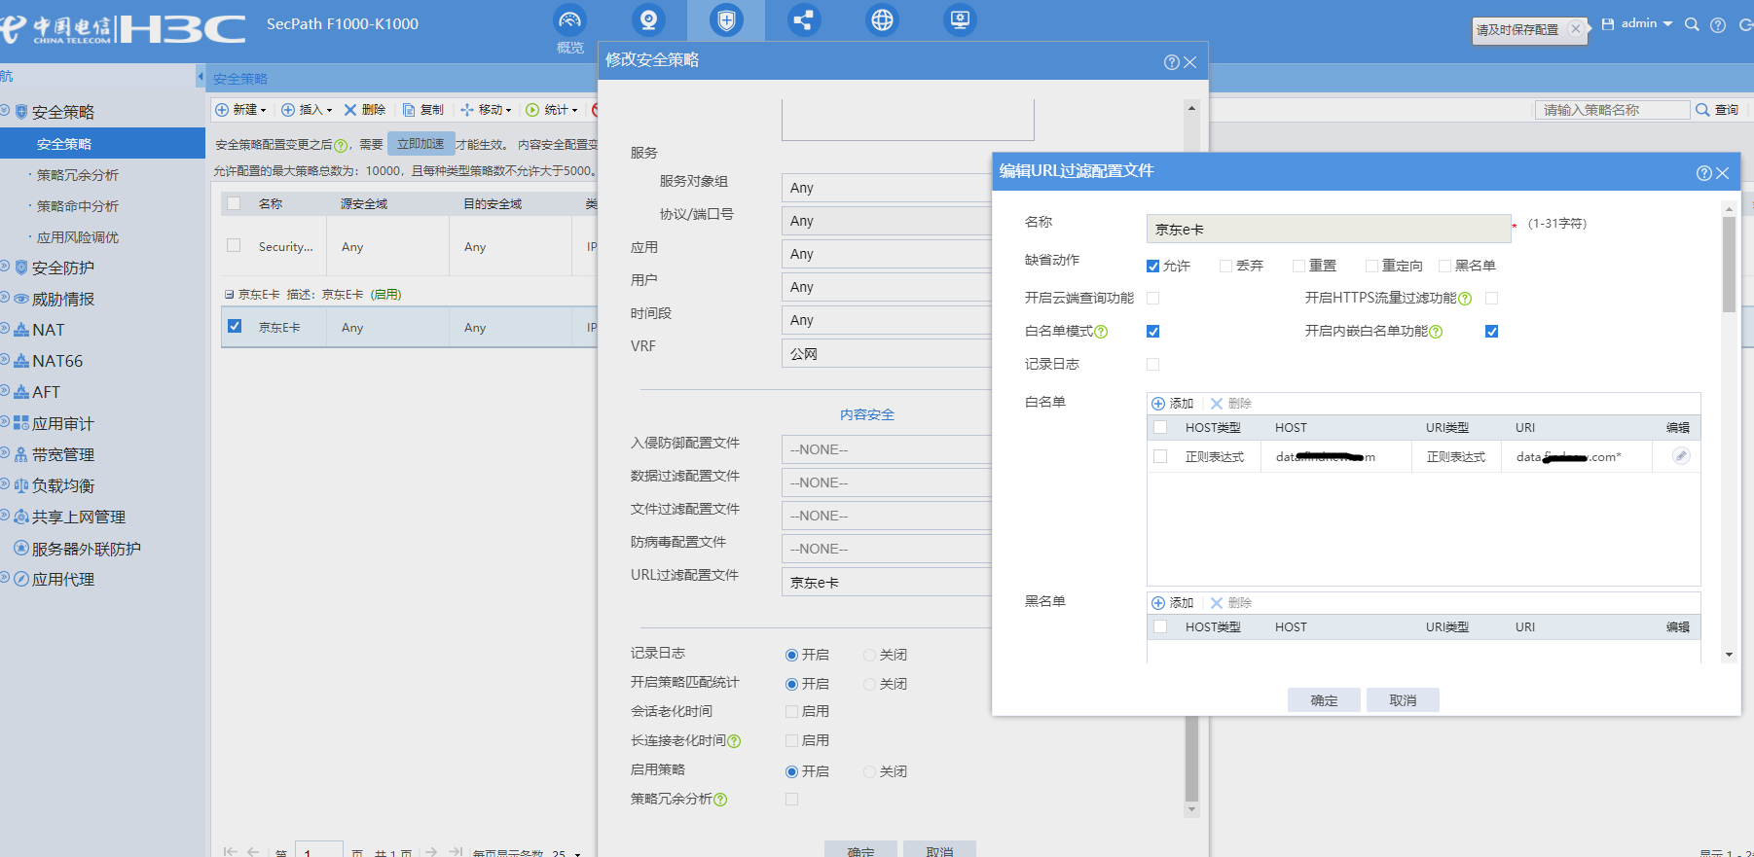
Task: Open the admin user dropdown
Action: tap(1645, 24)
